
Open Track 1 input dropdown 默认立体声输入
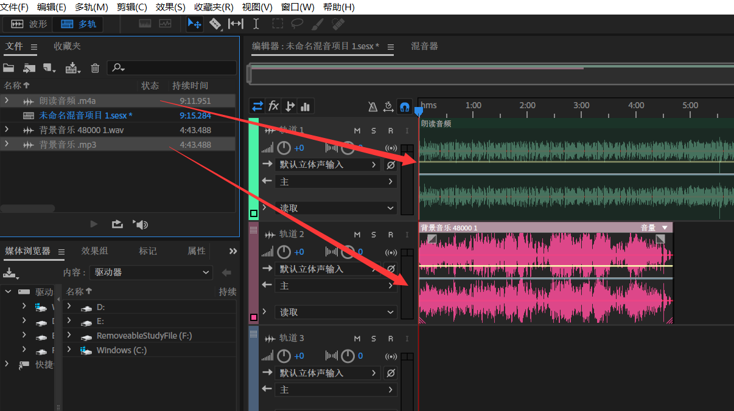[x=327, y=165]
